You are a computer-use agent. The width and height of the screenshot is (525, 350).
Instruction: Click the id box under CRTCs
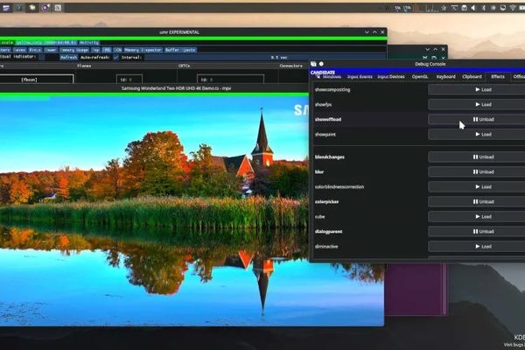pyautogui.click(x=230, y=80)
